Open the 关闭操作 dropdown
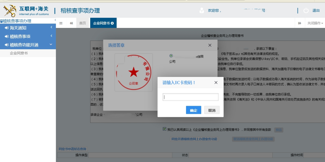325x162 pixels. tap(315, 23)
